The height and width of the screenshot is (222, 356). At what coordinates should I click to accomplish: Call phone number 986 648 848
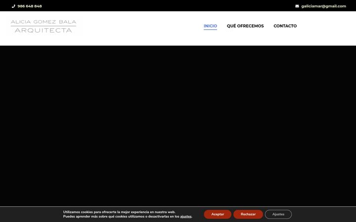click(x=30, y=6)
